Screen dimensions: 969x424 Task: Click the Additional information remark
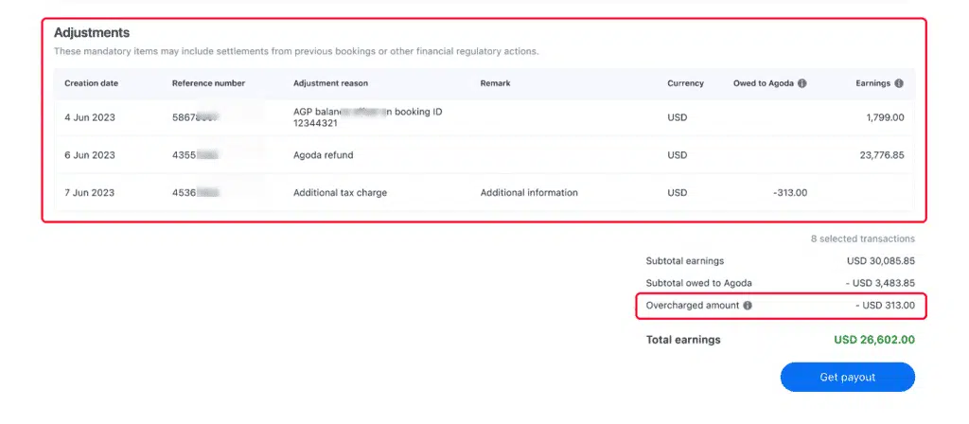point(529,193)
